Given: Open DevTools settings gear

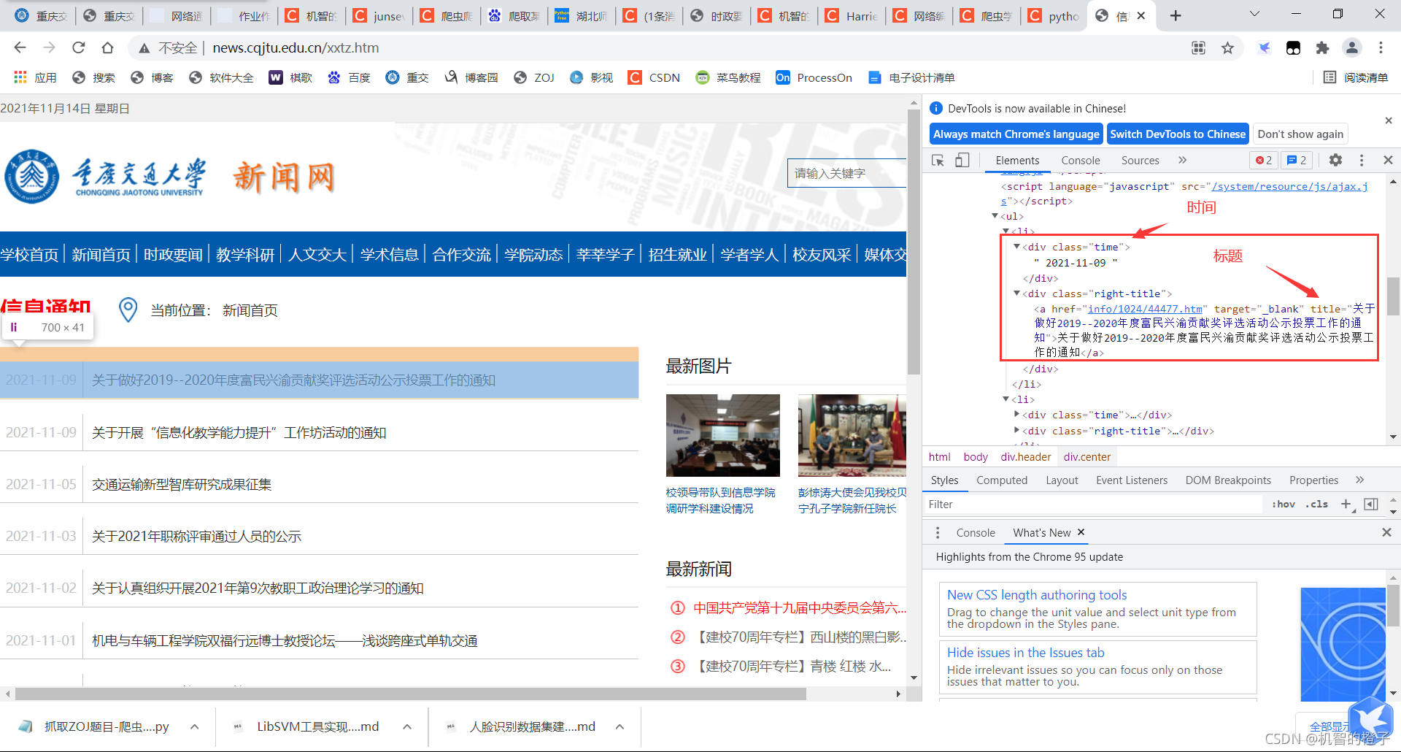Looking at the screenshot, I should pos(1335,160).
